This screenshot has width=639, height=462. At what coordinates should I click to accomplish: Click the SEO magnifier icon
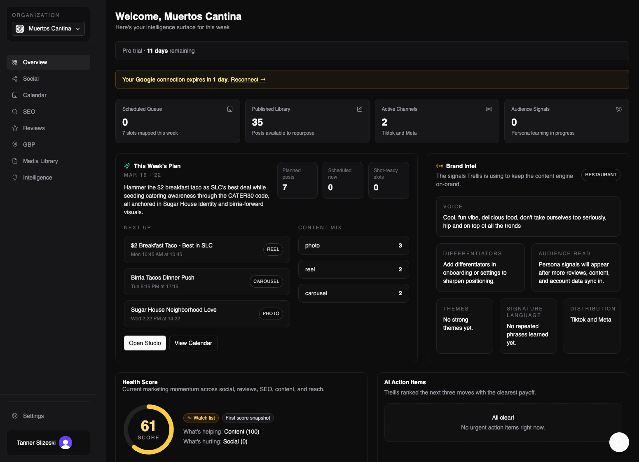(15, 112)
